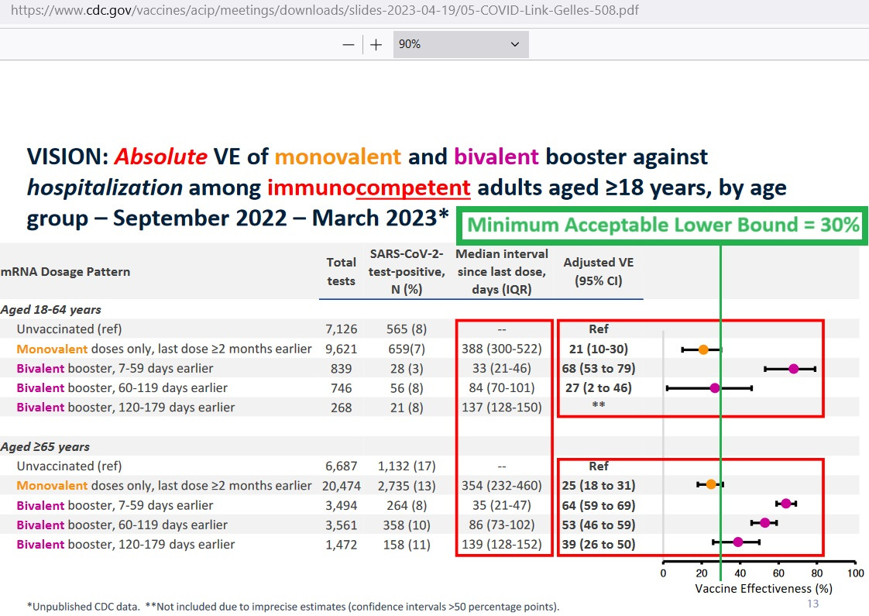This screenshot has width=869, height=616.
Task: Click the 'Median interval since last dose' header
Action: (502, 271)
